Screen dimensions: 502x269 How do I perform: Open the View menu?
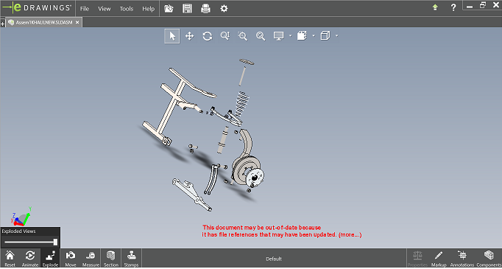pos(105,9)
